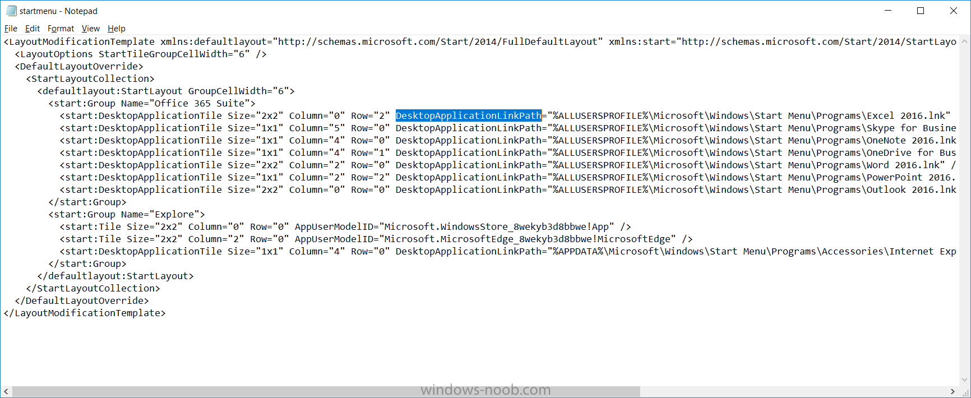Click the closing LayoutModificationTemplate tag
The image size is (971, 398).
click(x=85, y=313)
